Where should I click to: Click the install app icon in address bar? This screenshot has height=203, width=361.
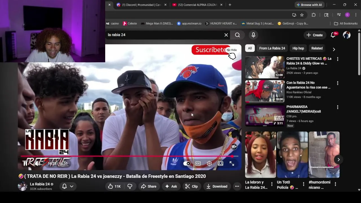[x=294, y=15]
